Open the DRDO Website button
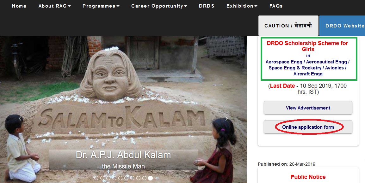 (342, 26)
